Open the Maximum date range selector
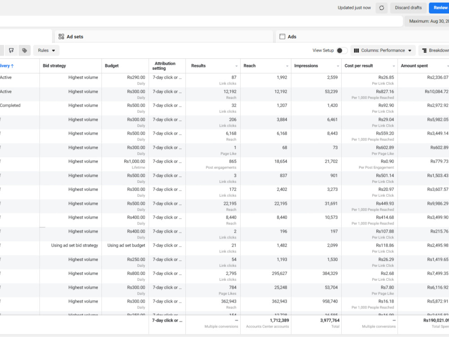 [x=427, y=21]
